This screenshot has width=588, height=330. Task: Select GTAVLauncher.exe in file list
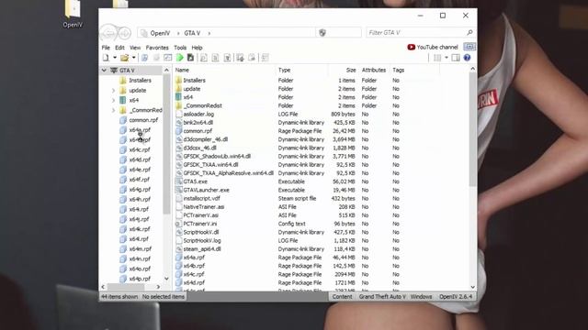tap(206, 190)
